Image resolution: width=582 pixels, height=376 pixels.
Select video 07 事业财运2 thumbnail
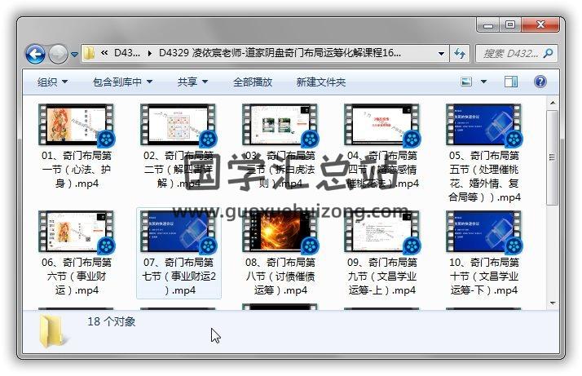179,232
